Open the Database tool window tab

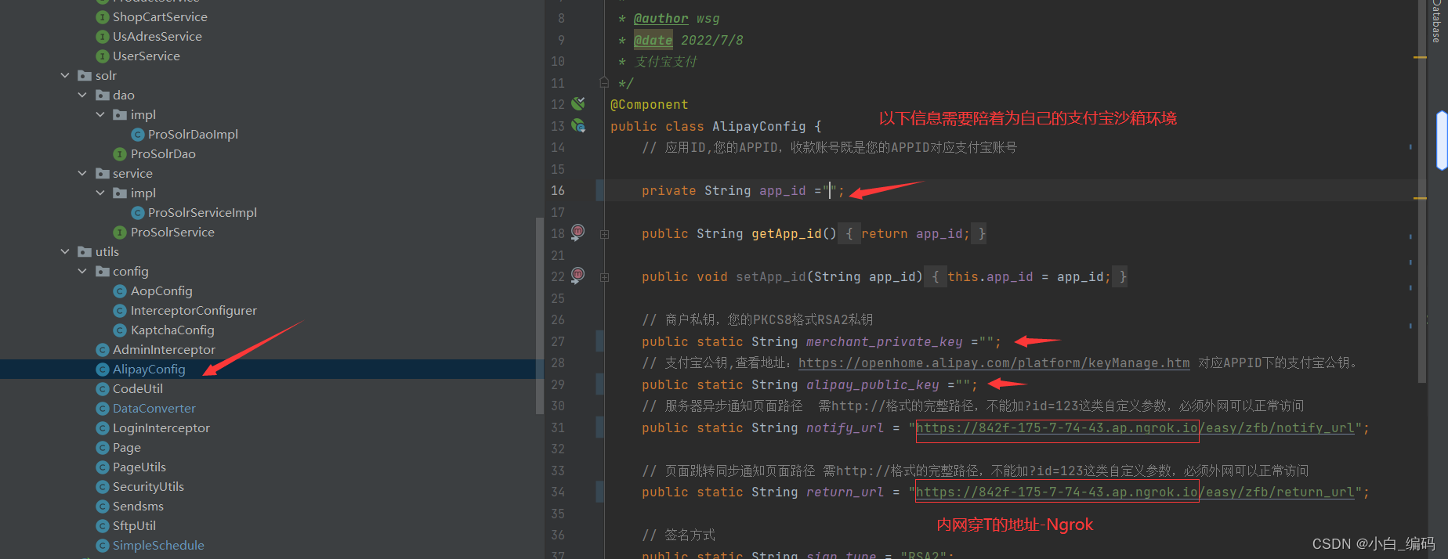(1436, 21)
